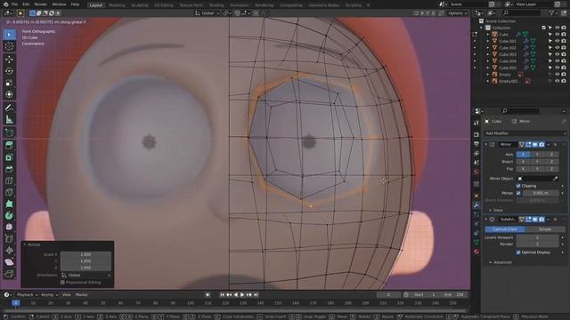Select the Rip Region tool
This screenshot has height=320, width=570.
(x=9, y=274)
